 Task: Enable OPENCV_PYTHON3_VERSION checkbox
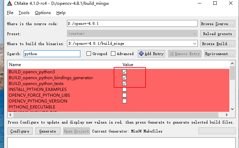pyautogui.click(x=124, y=101)
